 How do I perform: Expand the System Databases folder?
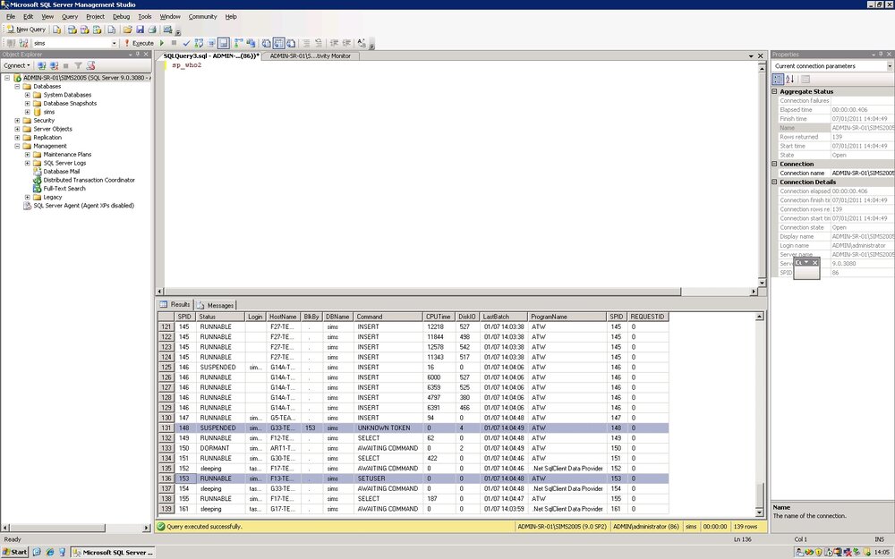[28, 95]
